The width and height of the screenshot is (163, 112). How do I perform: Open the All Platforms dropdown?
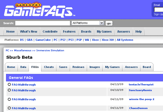(x=88, y=23)
